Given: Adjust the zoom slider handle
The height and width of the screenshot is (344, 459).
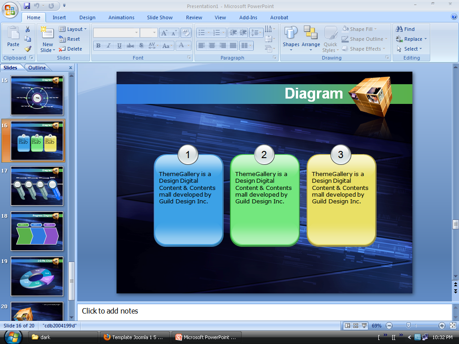Looking at the screenshot, I should point(409,325).
